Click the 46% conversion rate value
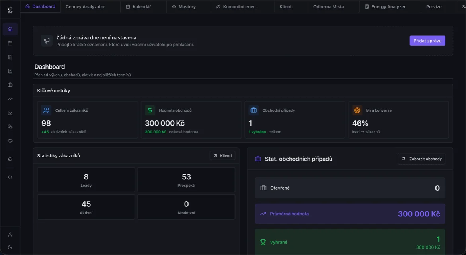This screenshot has height=255, width=466. point(360,123)
